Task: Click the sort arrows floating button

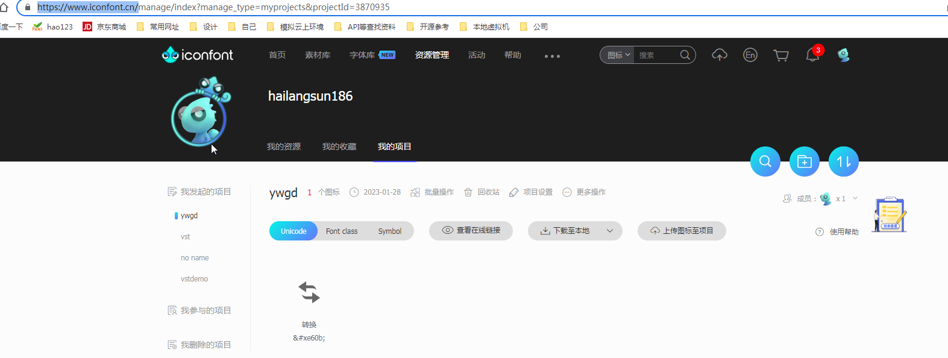Action: click(x=844, y=162)
